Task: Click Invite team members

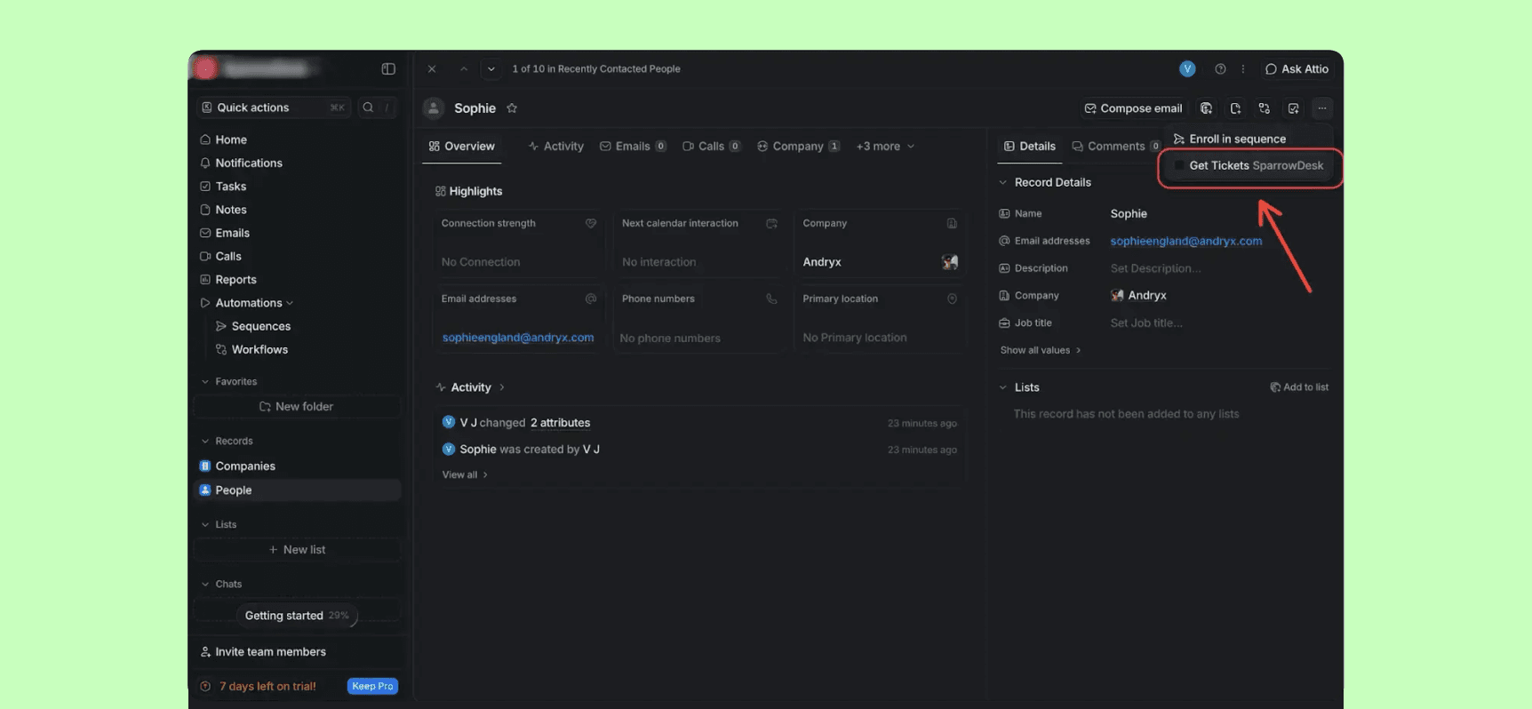Action: click(x=263, y=652)
